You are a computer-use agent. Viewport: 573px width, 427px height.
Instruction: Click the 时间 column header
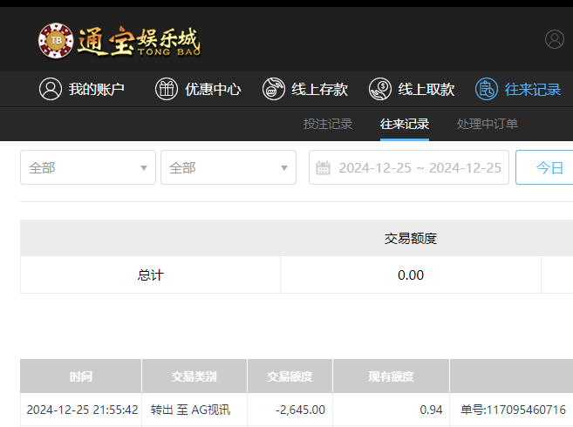(x=81, y=376)
